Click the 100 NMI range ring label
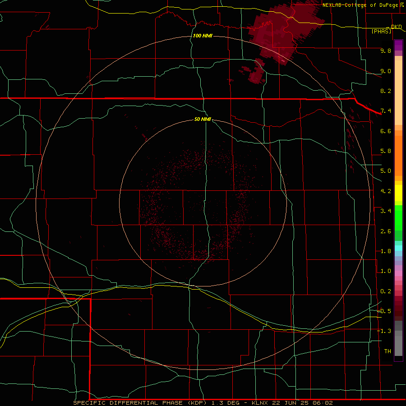 (x=203, y=36)
